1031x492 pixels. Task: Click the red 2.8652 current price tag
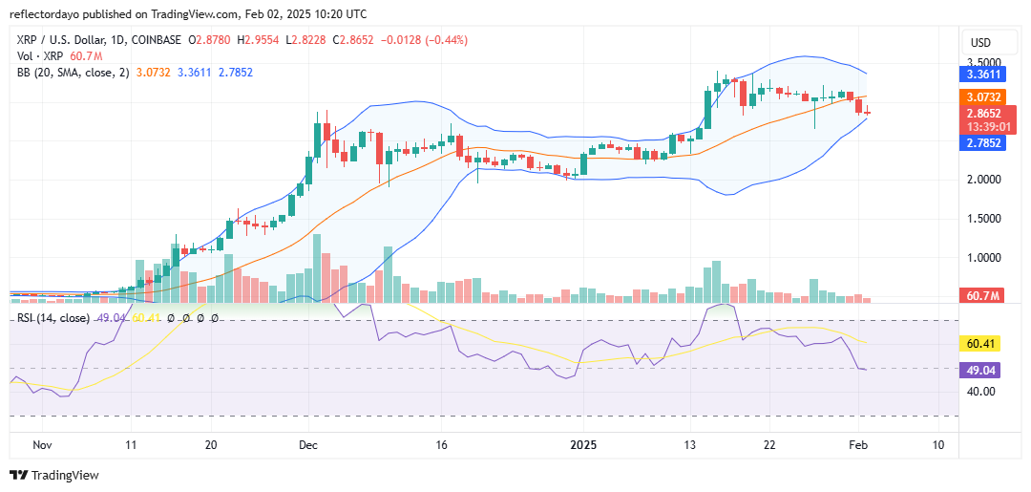989,113
